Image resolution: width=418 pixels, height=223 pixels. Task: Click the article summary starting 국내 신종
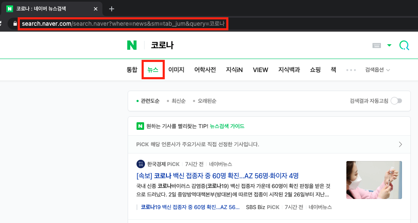(x=233, y=190)
